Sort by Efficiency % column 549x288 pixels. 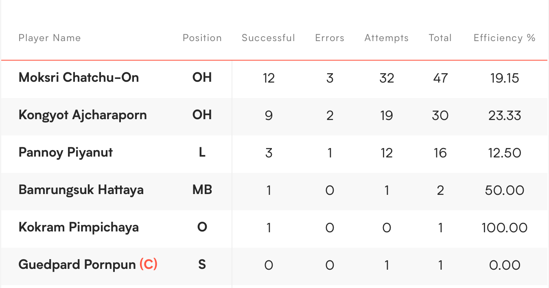[504, 38]
